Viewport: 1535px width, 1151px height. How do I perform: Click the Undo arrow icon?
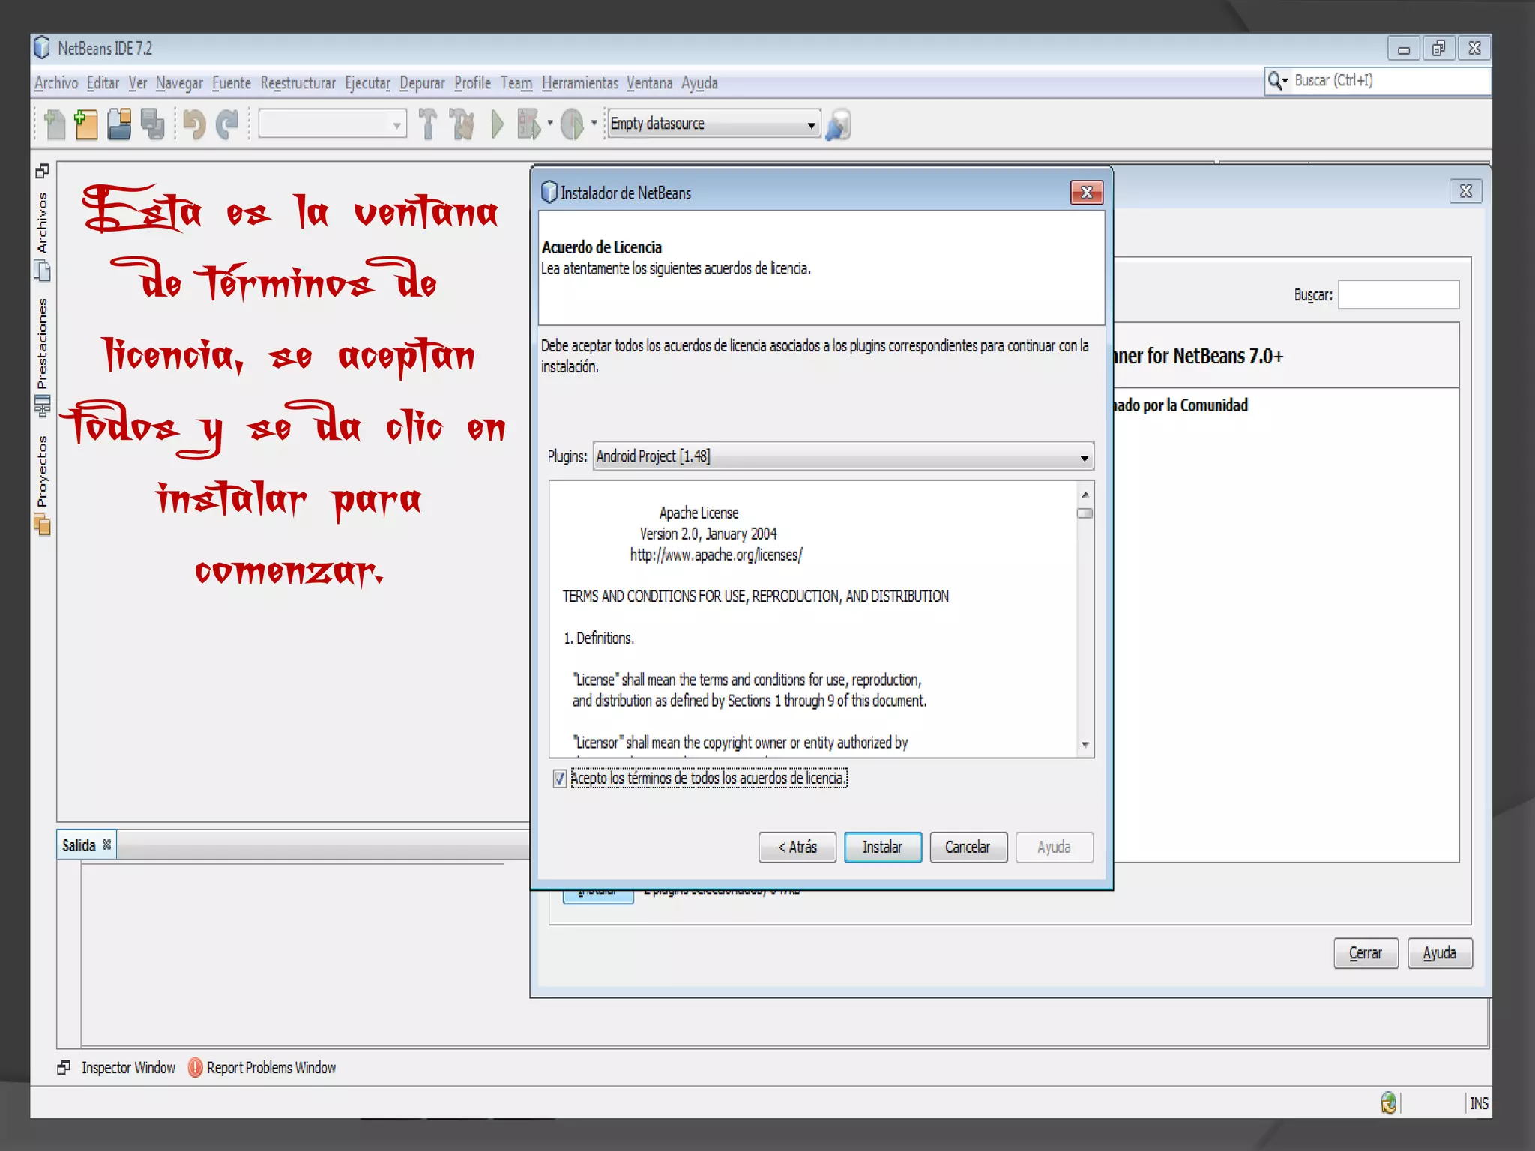coord(194,124)
